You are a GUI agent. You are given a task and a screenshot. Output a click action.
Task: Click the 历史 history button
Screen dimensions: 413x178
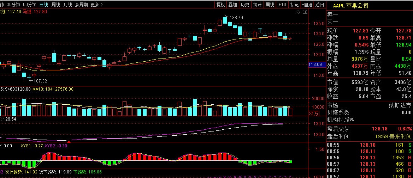pos(245,5)
